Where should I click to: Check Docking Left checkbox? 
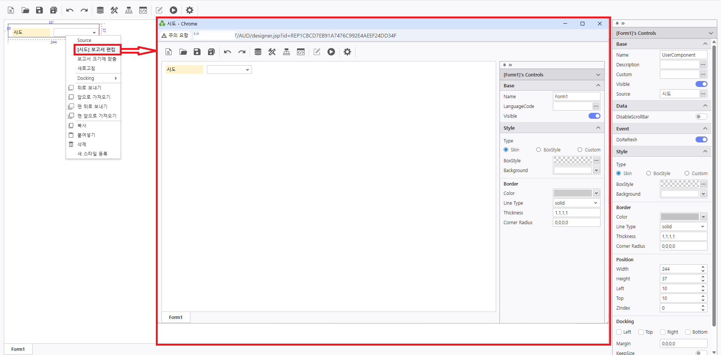pos(619,332)
